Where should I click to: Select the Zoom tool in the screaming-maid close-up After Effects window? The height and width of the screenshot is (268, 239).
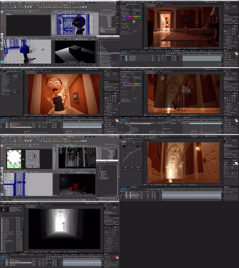point(6,69)
